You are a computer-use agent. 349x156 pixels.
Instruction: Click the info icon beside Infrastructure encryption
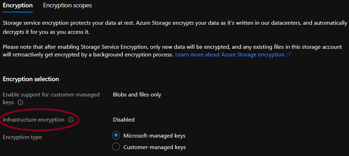tap(71, 120)
